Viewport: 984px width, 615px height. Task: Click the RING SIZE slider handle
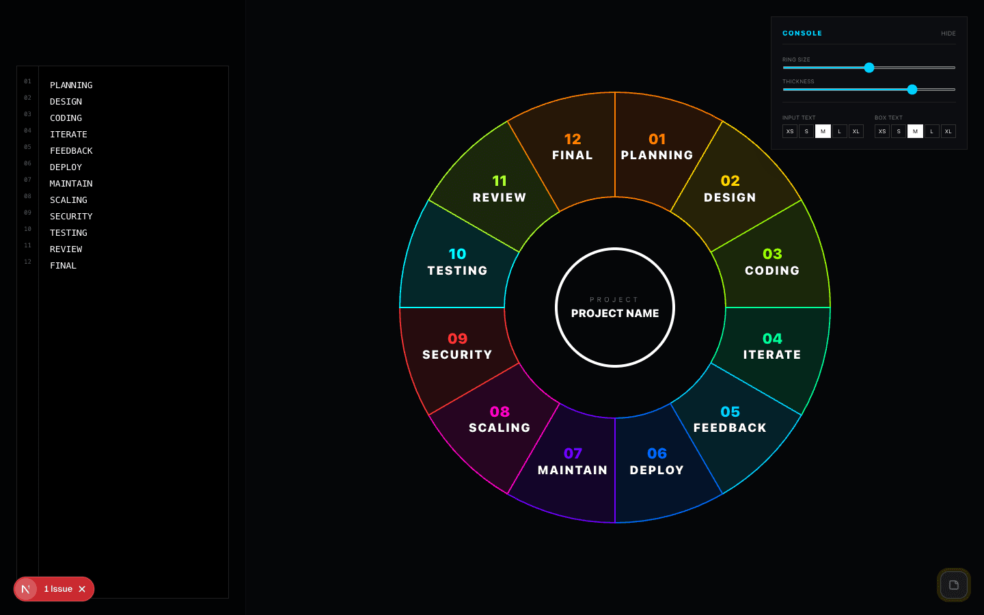869,68
